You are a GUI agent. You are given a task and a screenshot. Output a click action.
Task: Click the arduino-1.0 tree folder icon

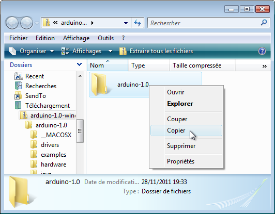(x=28, y=125)
